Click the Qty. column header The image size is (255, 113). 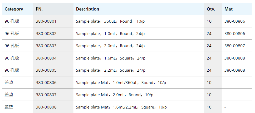211,9
